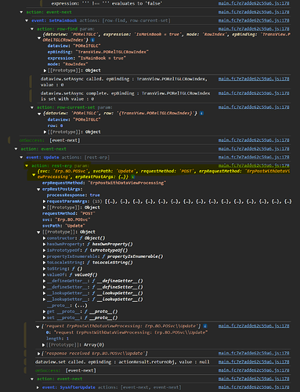This screenshot has height=392, width=300.
Task: Click info icon after ORelTGLCRowIndex object preview
Action: (92, 40)
